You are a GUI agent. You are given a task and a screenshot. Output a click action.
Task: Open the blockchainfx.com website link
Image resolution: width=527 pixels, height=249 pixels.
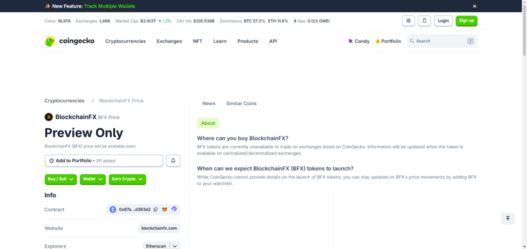click(159, 228)
